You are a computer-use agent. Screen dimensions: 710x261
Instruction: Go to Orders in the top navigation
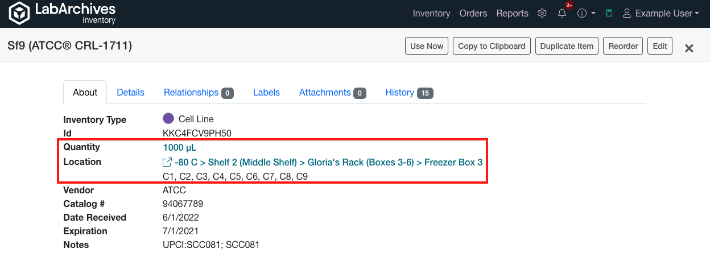[x=473, y=13]
